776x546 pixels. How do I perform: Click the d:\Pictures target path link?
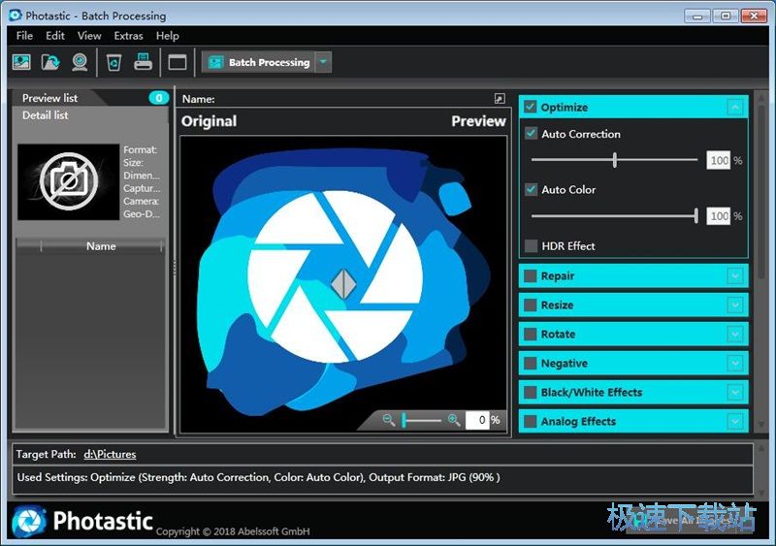click(110, 454)
